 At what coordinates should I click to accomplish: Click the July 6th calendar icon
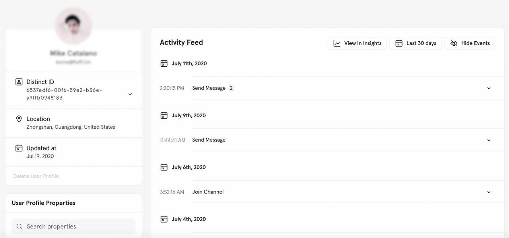click(x=164, y=167)
